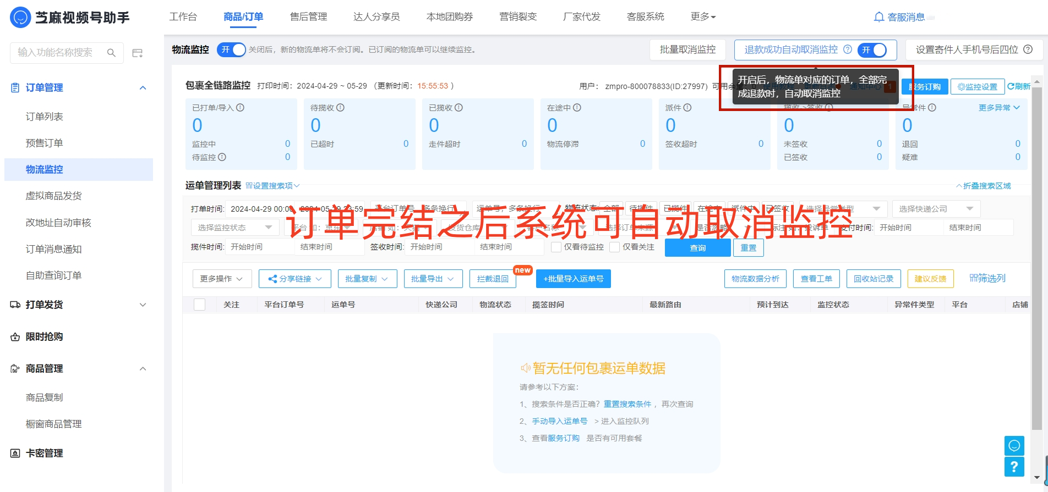This screenshot has height=492, width=1048.
Task: Collapse the 订单管理 sidebar section
Action: tap(143, 88)
